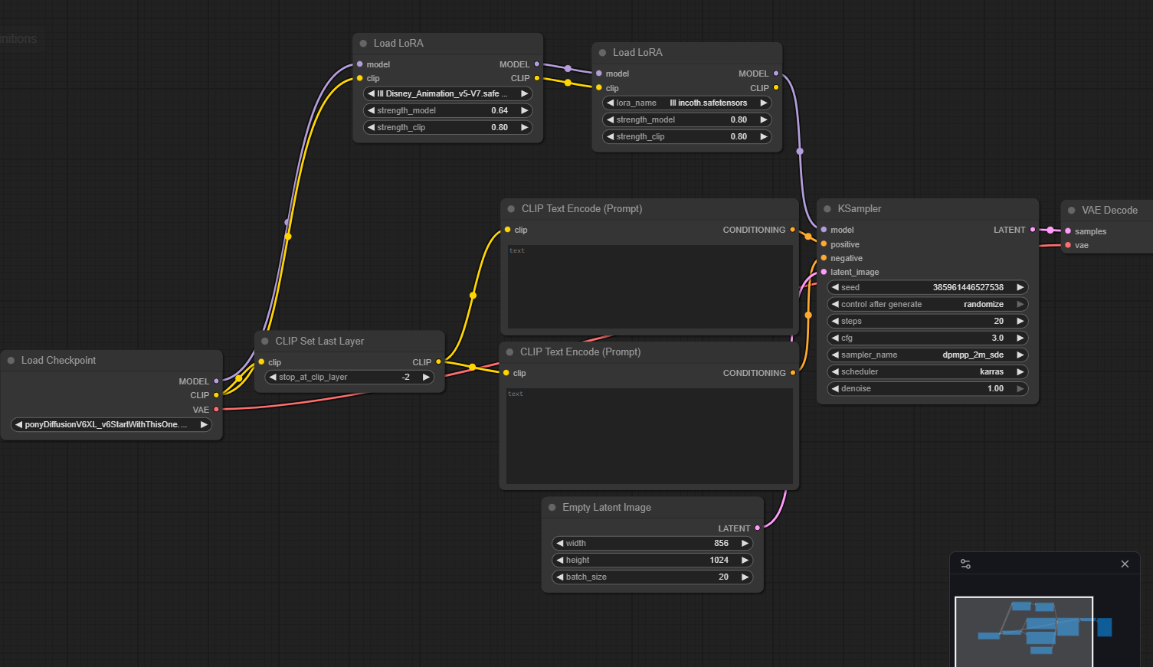1153x667 pixels.
Task: Increase the cfg value
Action: point(1020,338)
